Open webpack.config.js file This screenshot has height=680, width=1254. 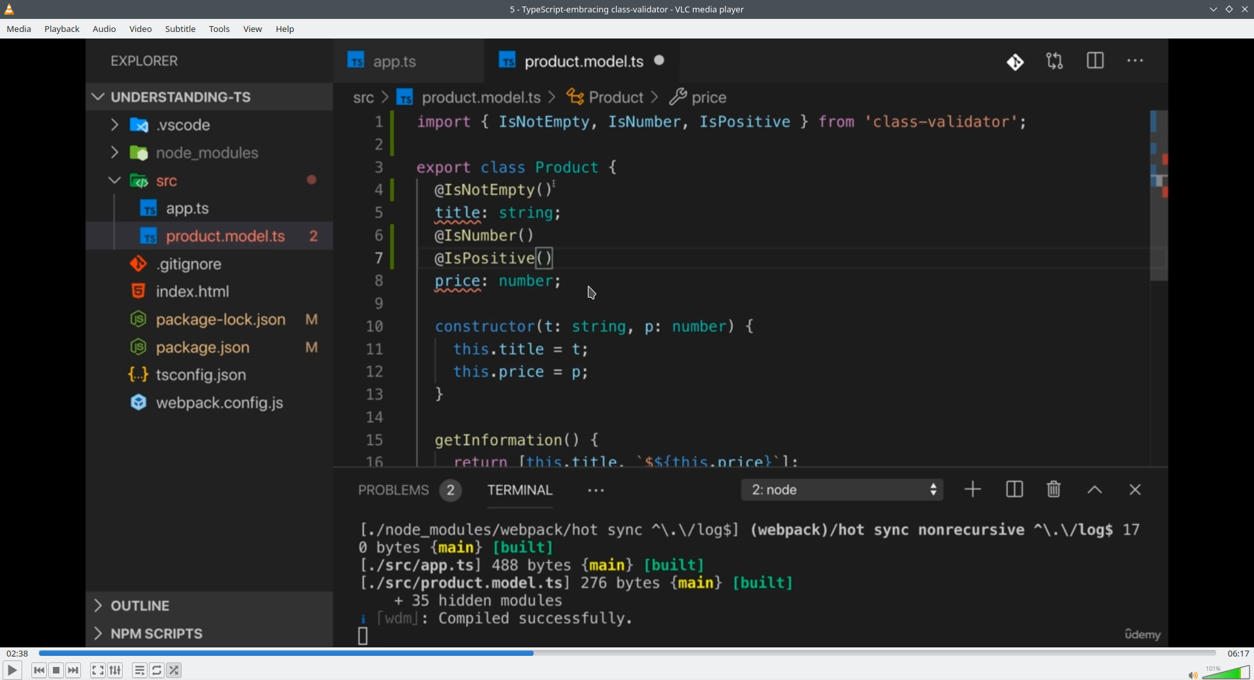(x=209, y=403)
